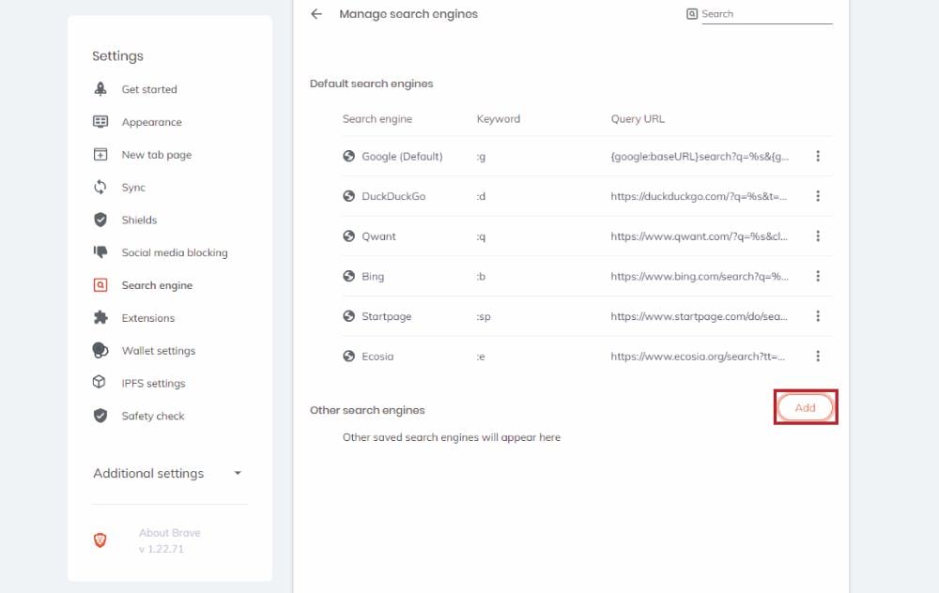Click the Appearance sidebar icon
This screenshot has width=939, height=593.
pos(100,122)
